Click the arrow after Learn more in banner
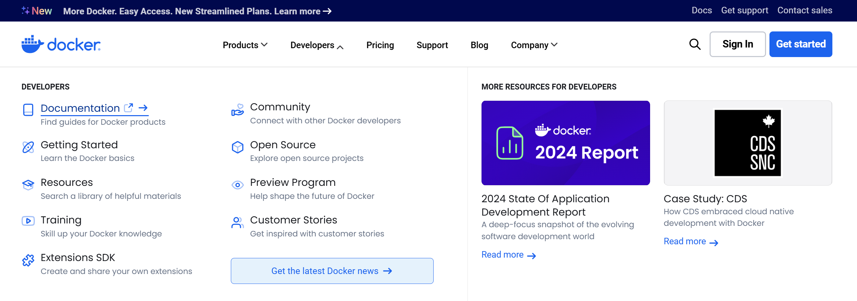The height and width of the screenshot is (301, 857). pyautogui.click(x=327, y=11)
